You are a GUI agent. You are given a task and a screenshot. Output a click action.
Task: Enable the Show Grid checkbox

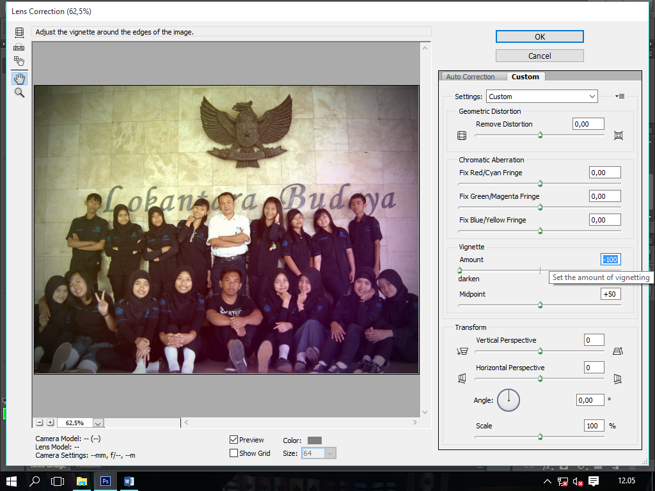click(233, 453)
